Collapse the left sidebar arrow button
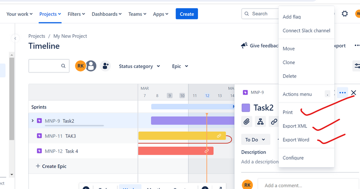 (x=15, y=38)
